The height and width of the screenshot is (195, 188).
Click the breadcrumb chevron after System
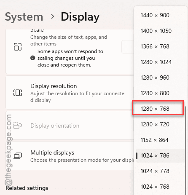(x=53, y=16)
